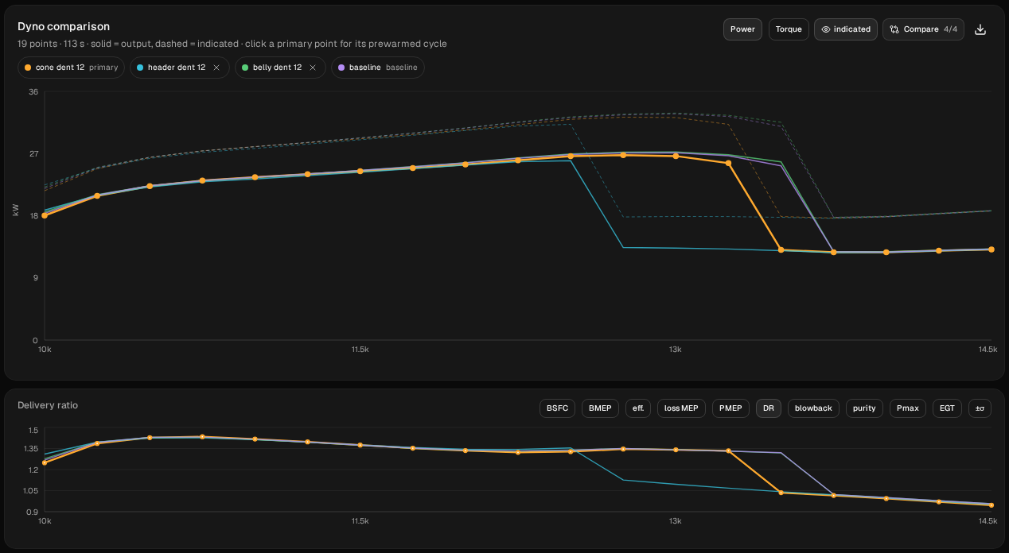This screenshot has width=1009, height=553.
Task: Remove belly dent 12 series
Action: (313, 68)
